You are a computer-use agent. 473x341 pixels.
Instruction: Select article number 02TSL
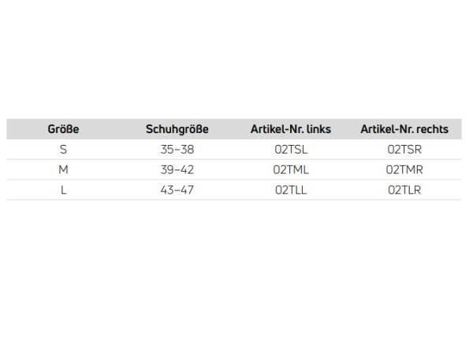click(x=291, y=150)
